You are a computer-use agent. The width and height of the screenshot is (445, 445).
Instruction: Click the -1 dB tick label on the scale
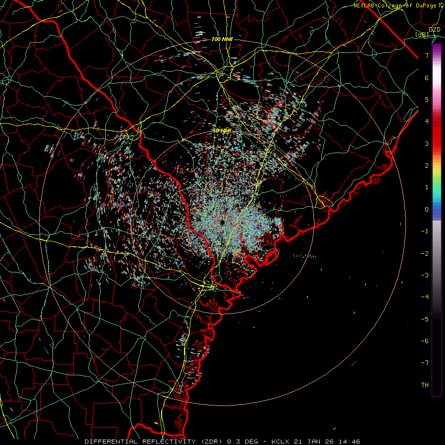pos(425,231)
